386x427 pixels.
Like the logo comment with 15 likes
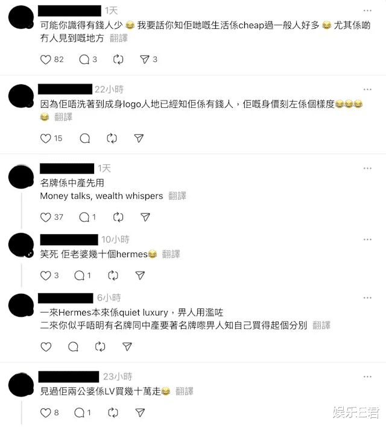tap(46, 139)
